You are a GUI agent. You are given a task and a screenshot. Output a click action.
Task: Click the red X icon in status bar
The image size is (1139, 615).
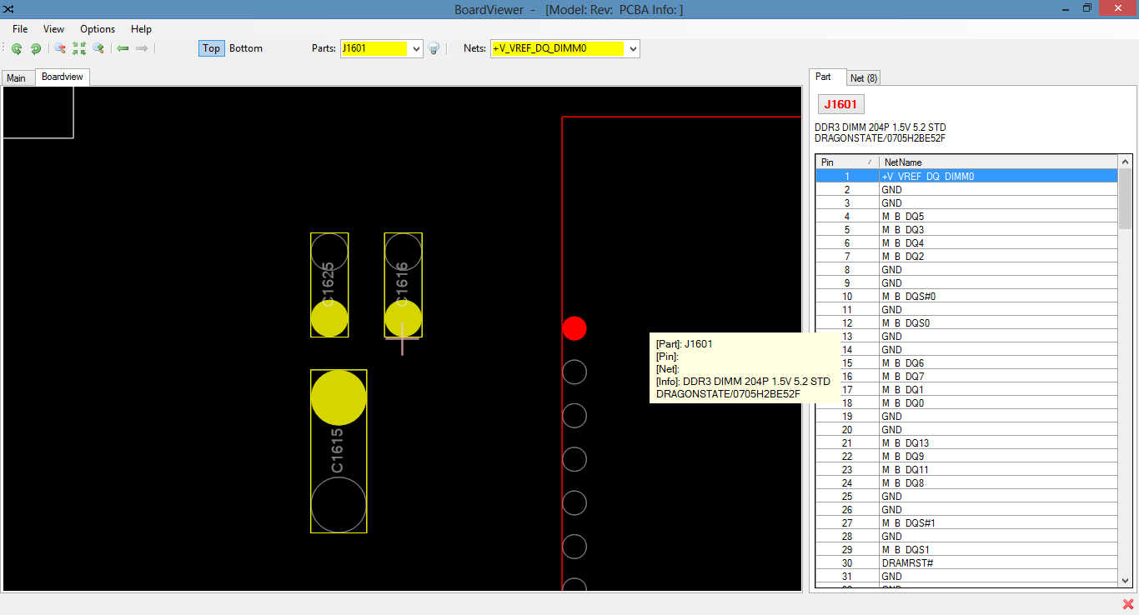1128,604
